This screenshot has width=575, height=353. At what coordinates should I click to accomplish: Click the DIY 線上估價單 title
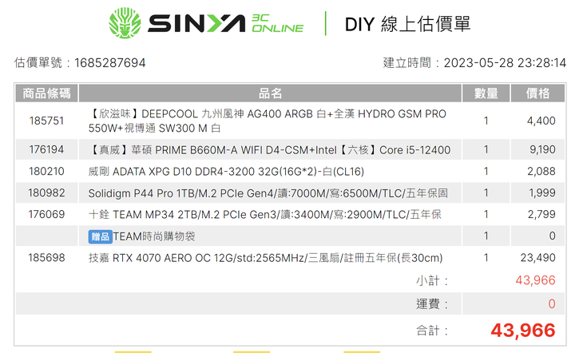407,24
